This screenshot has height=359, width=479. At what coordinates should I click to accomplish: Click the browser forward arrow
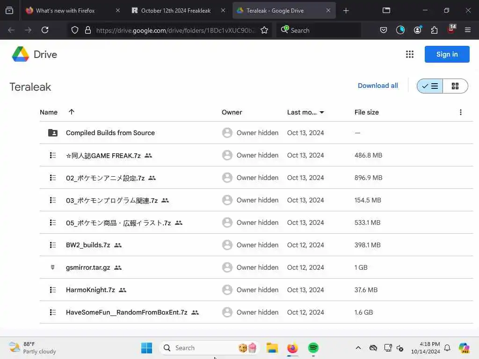pos(28,30)
